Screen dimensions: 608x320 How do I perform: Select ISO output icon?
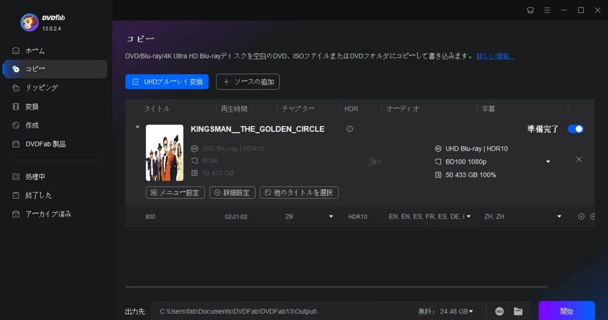(500, 311)
